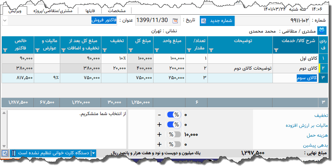
Task: Click the بدهی پیشین link
Action: (316, 145)
